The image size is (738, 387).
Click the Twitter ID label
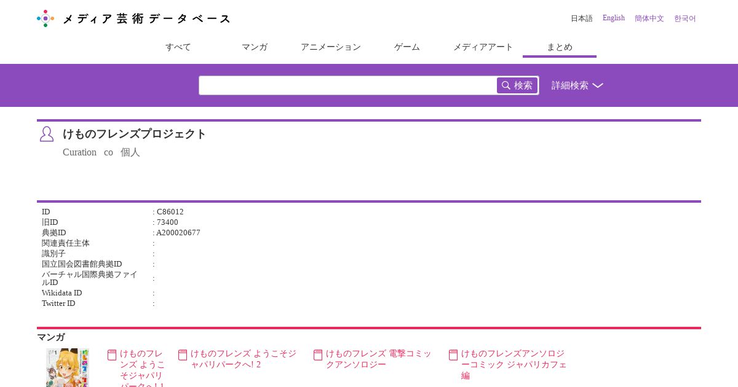[58, 303]
